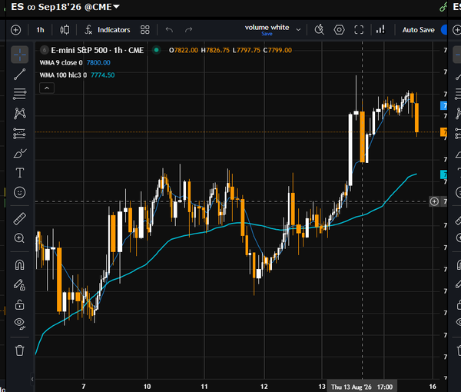
Task: Open the ES Sep18'26 @CME symbol dropdown
Action: pyautogui.click(x=65, y=6)
